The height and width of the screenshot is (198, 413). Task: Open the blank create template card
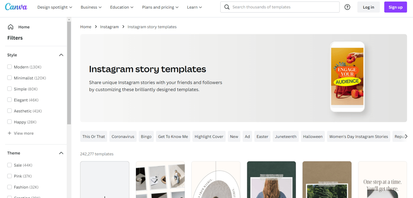point(105,179)
